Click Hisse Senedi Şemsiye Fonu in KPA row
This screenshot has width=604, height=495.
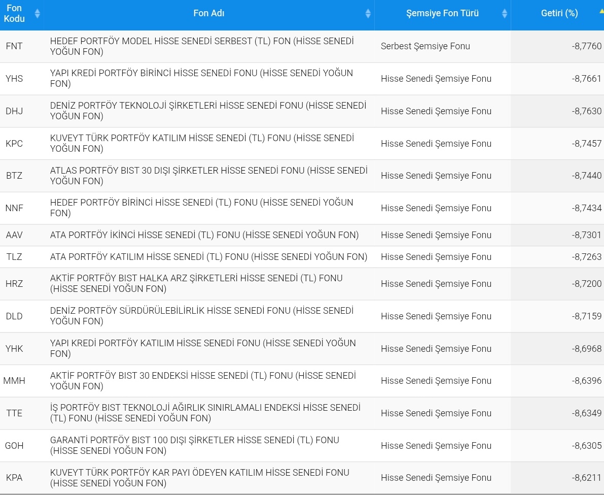pyautogui.click(x=436, y=478)
